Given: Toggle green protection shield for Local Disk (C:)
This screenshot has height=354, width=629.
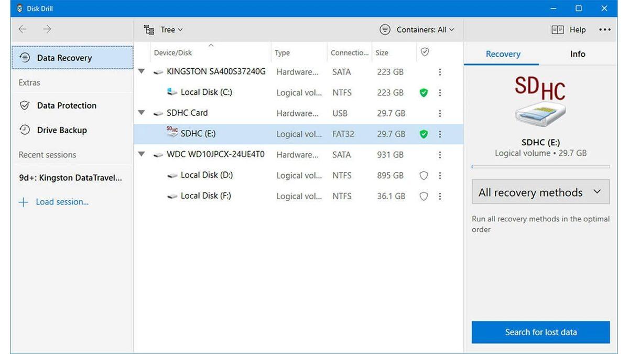Looking at the screenshot, I should pyautogui.click(x=424, y=93).
